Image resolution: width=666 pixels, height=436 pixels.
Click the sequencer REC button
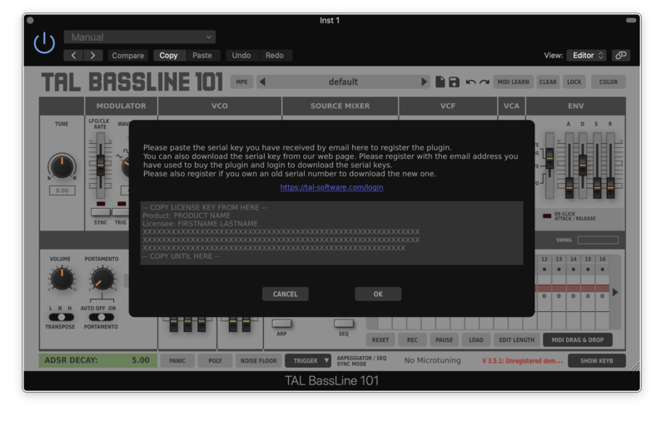pos(412,339)
